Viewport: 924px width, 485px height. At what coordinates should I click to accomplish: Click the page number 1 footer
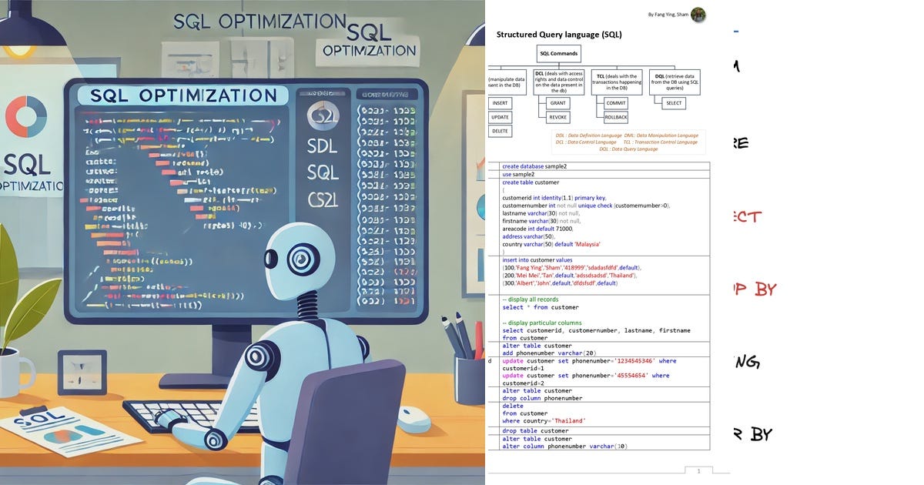698,470
